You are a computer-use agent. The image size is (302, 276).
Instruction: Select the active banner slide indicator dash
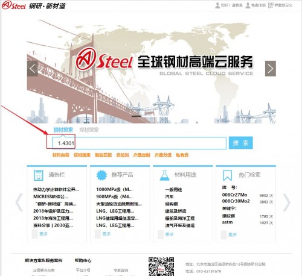tap(136, 116)
